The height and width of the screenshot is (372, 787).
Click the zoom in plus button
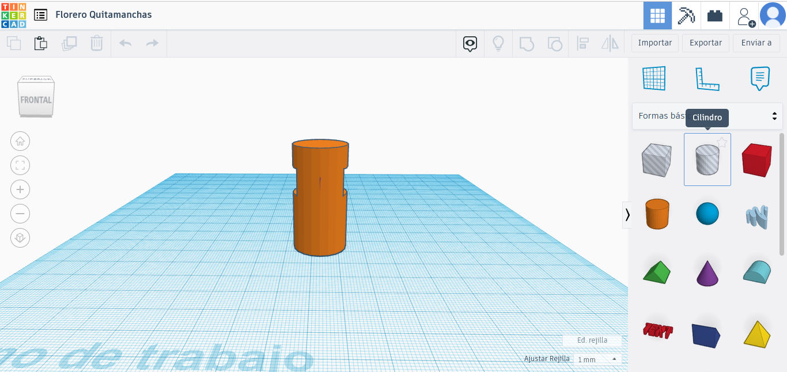[20, 189]
